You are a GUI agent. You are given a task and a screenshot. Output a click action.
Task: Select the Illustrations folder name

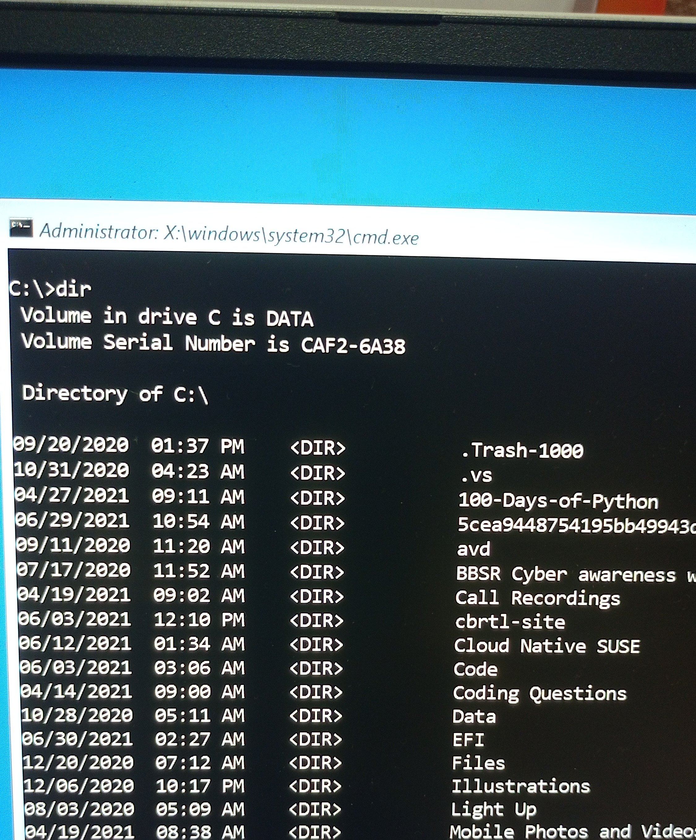tap(521, 786)
